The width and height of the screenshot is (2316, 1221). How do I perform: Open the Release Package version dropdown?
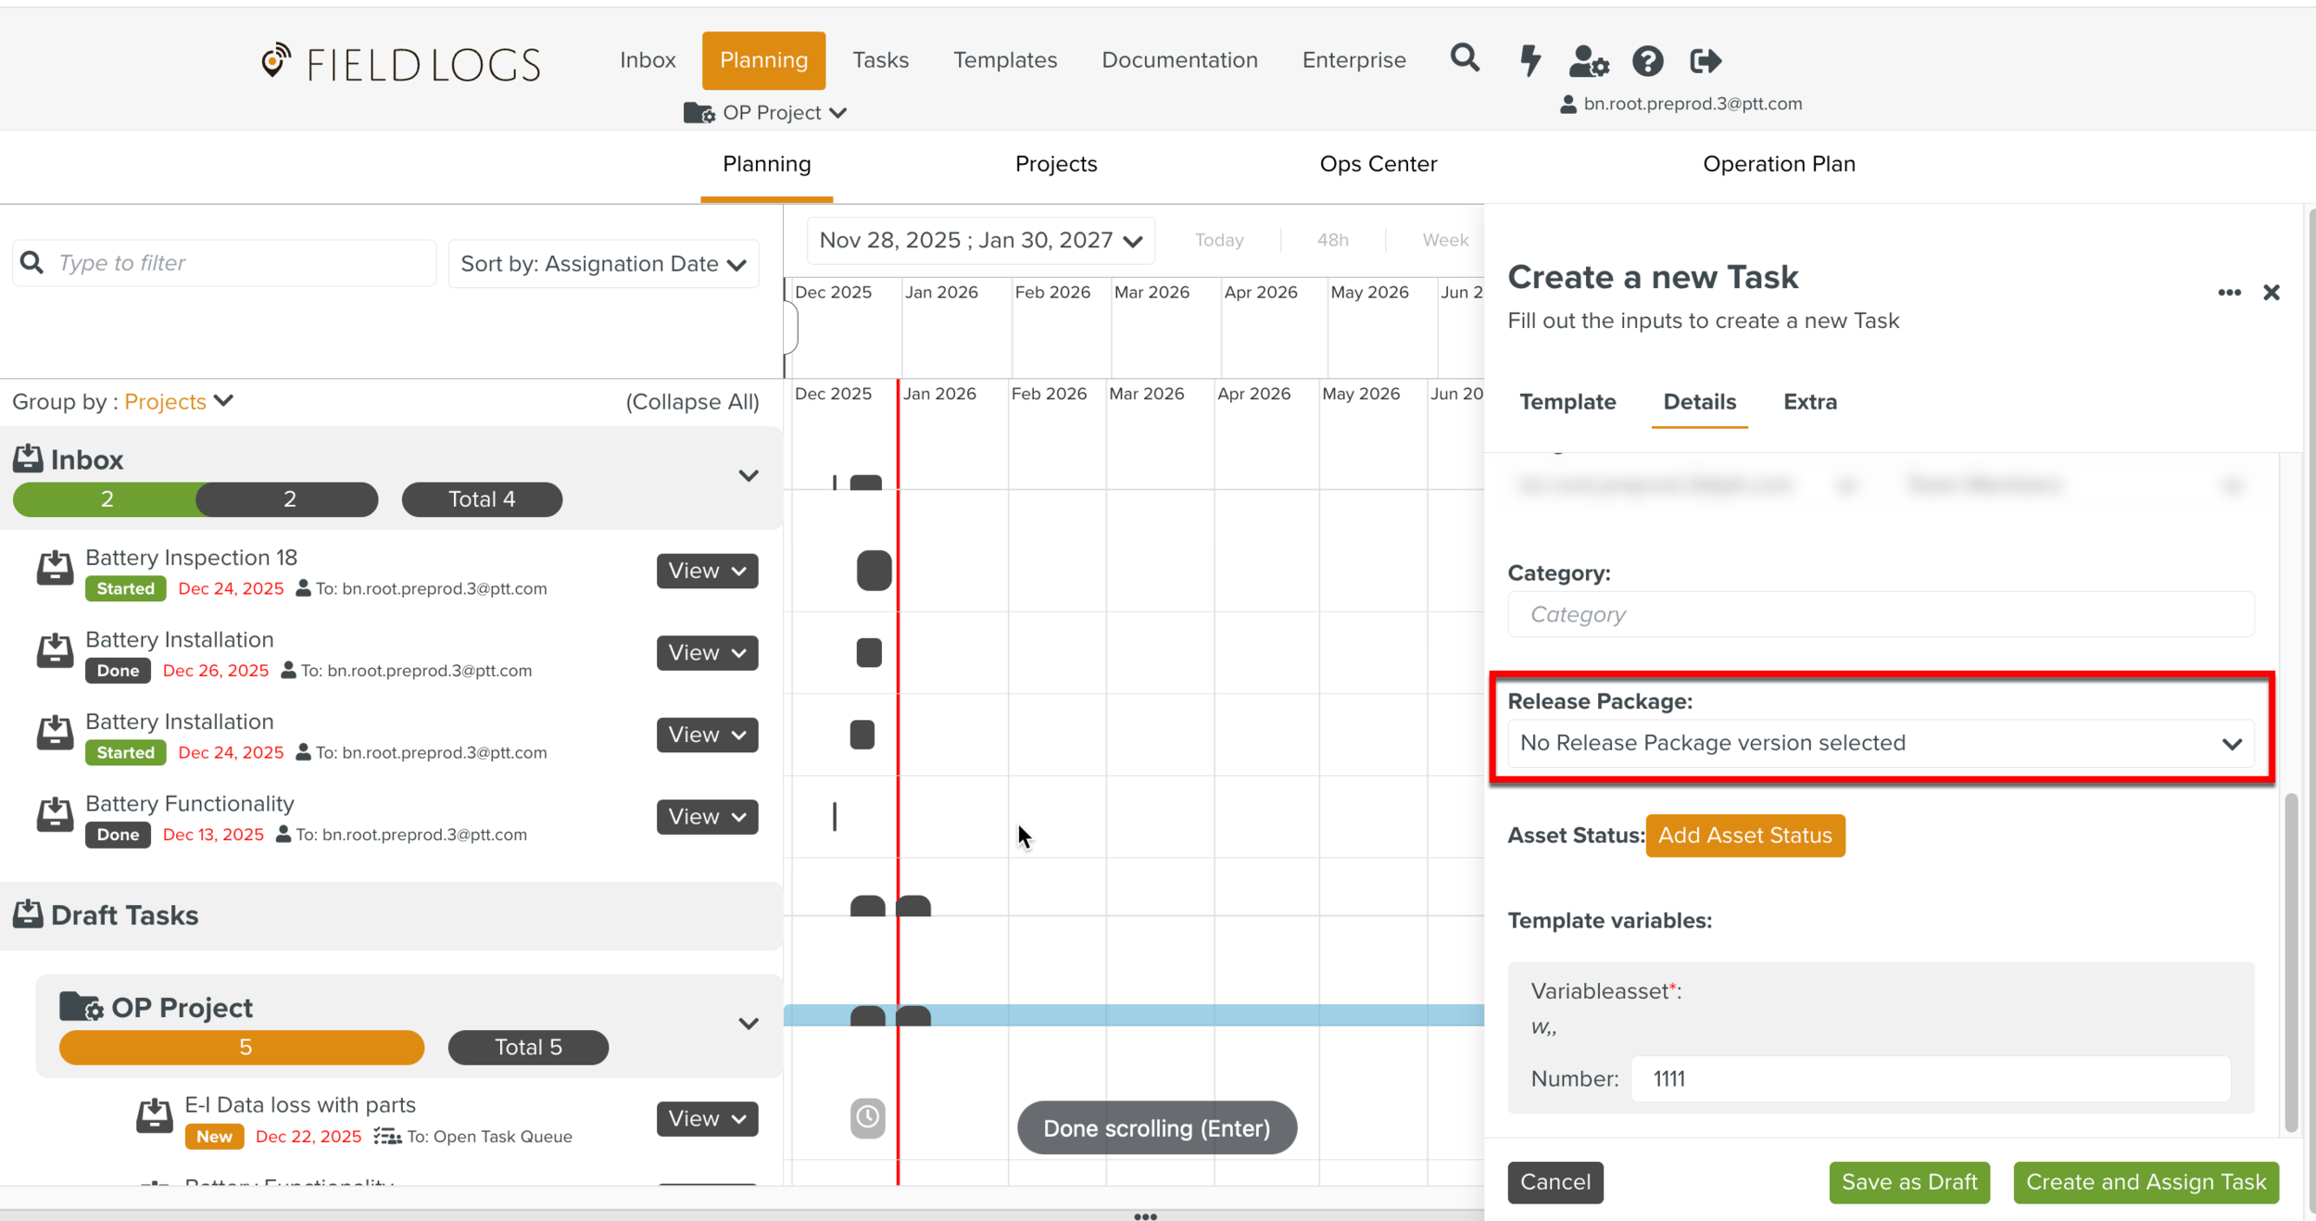pyautogui.click(x=1880, y=743)
